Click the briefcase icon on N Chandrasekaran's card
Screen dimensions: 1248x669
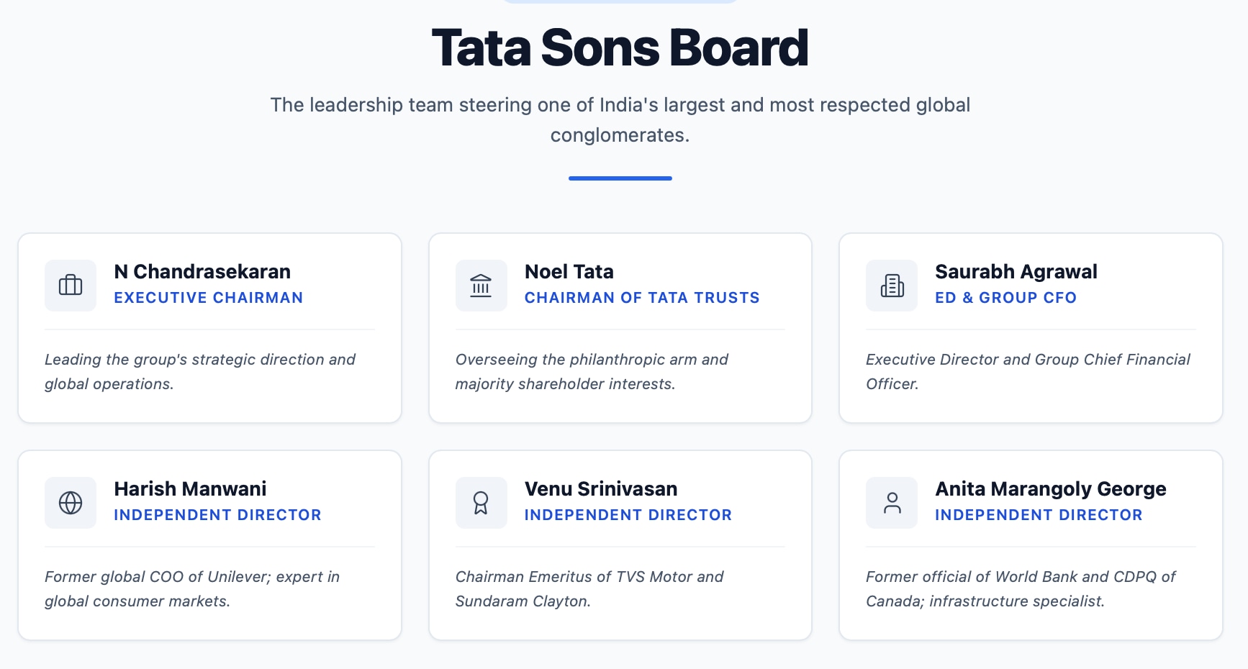tap(70, 286)
